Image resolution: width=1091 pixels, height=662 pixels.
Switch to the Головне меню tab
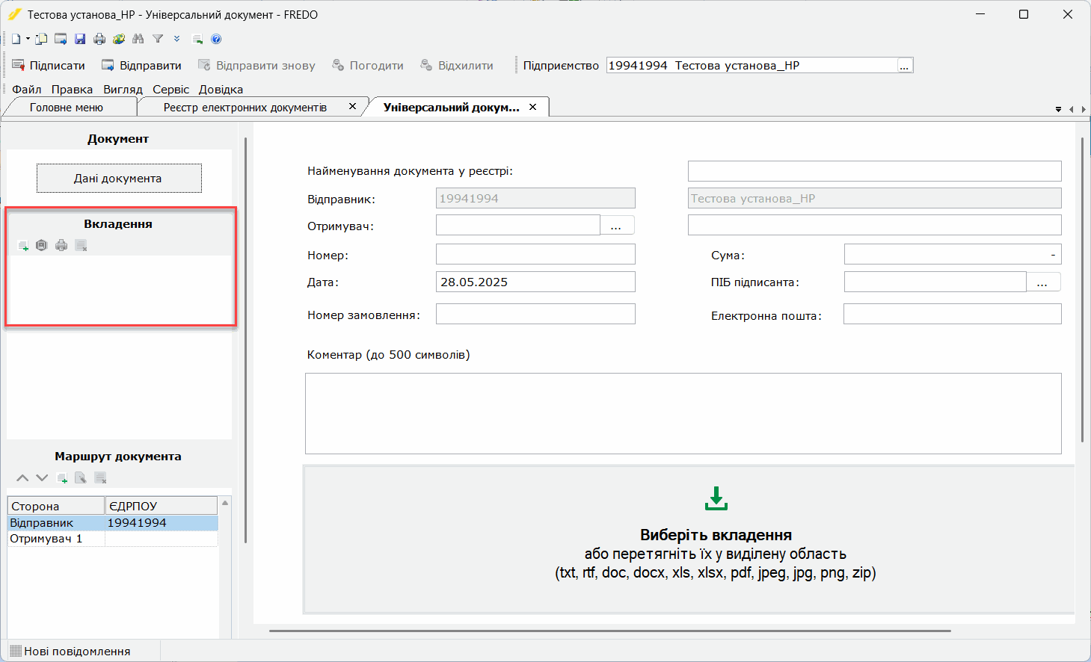[67, 108]
